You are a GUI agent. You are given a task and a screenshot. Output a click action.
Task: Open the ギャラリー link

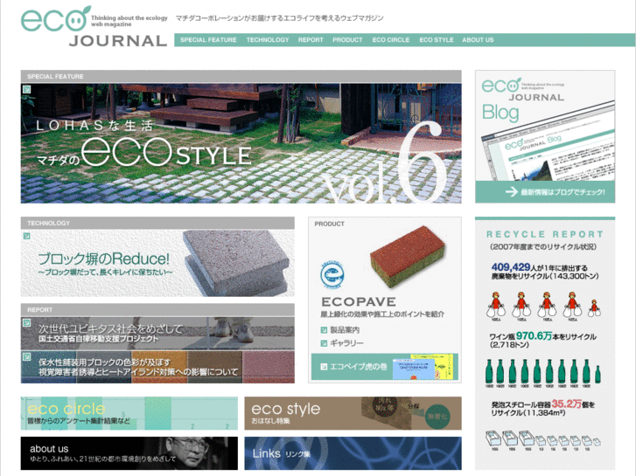(346, 343)
